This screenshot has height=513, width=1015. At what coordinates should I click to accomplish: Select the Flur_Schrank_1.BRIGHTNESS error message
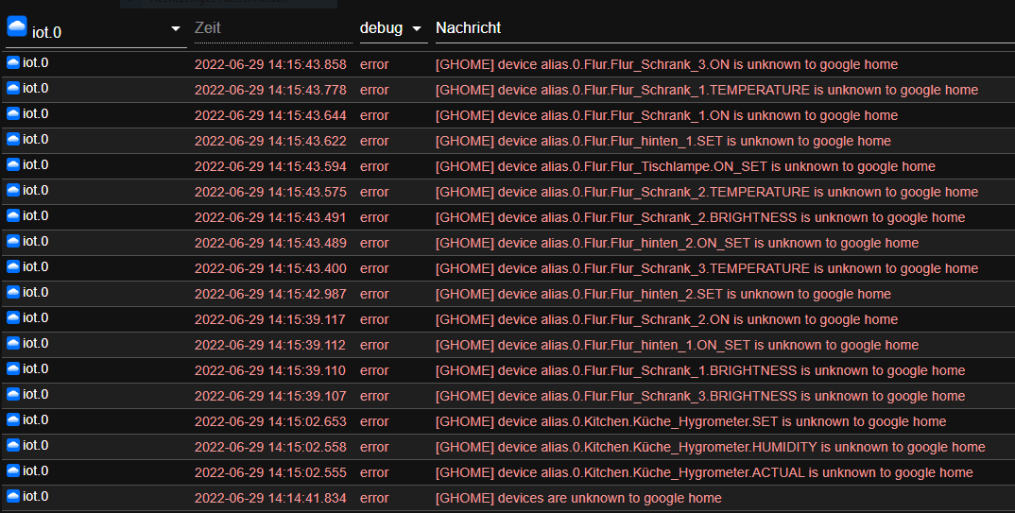(x=700, y=370)
